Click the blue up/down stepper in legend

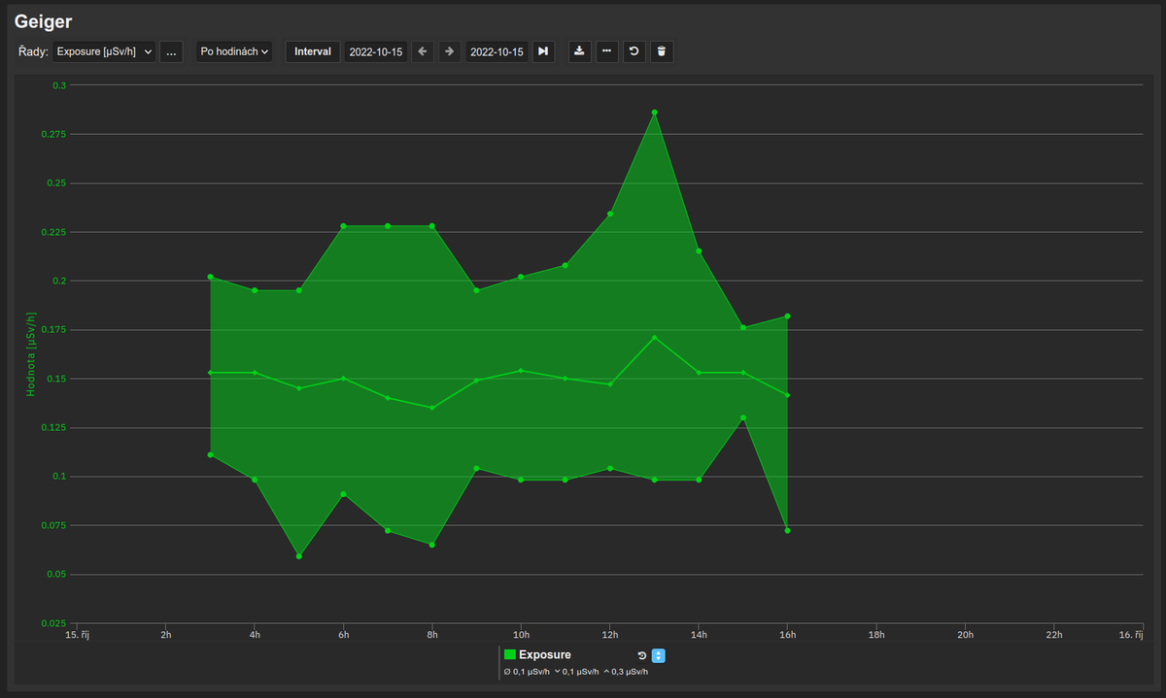click(x=658, y=656)
